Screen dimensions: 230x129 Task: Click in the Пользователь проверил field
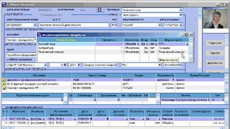pos(150,10)
